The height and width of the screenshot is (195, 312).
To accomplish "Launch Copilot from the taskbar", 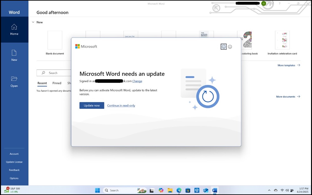I will 161,190.
